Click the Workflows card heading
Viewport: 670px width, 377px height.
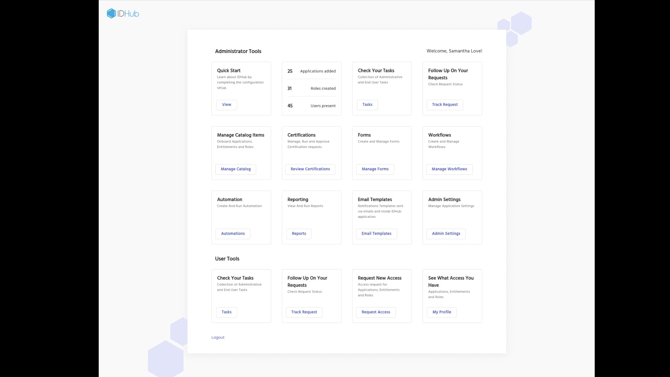(439, 135)
